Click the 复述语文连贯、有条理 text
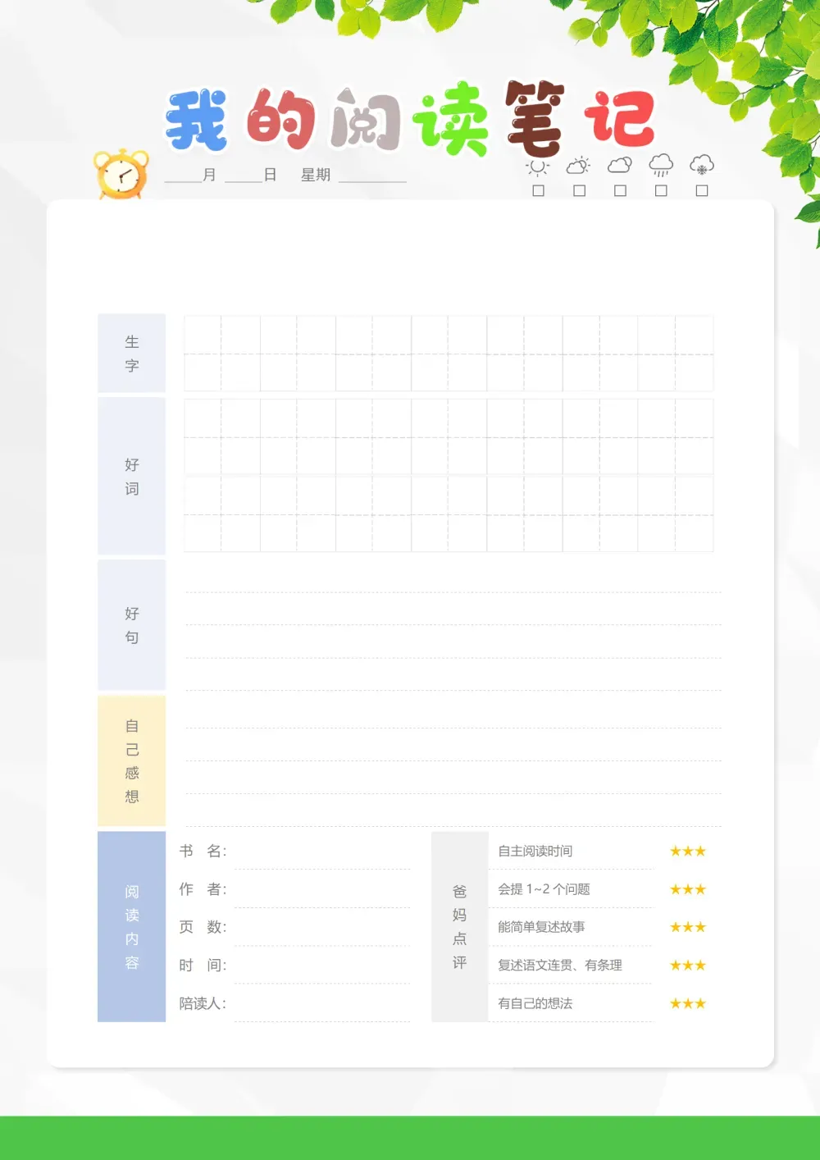Viewport: 820px width, 1160px height. click(560, 966)
